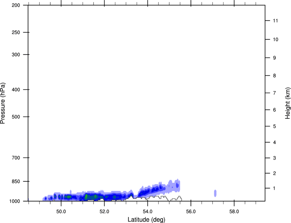
Task: Click the 50.0 latitude label
Action: 61,212
